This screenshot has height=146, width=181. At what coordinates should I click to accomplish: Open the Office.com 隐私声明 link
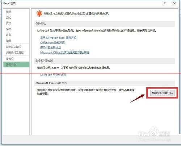52,42
